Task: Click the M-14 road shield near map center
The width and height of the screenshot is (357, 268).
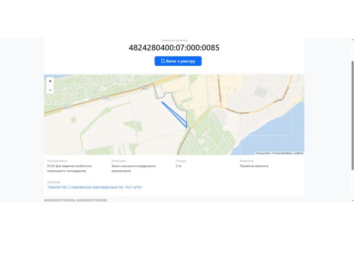Action: click(x=144, y=88)
